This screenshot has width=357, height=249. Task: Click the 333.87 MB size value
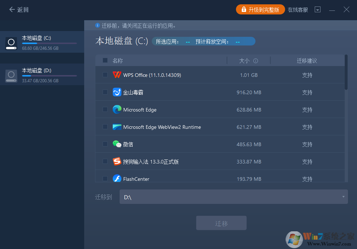pos(249,161)
